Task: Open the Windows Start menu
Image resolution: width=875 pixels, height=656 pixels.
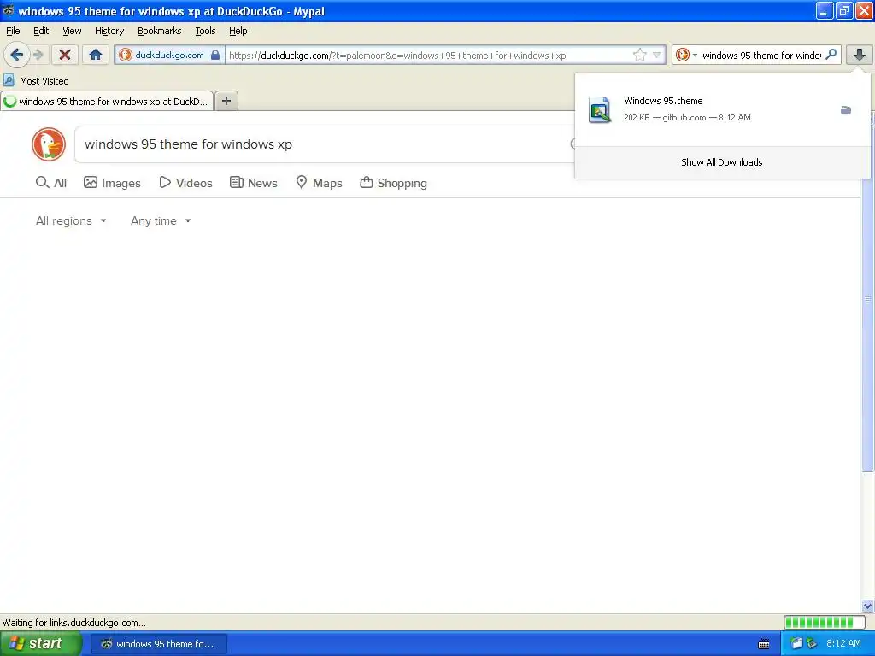Action: tap(40, 643)
